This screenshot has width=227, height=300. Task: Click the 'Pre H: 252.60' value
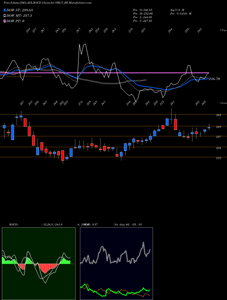click(x=143, y=14)
